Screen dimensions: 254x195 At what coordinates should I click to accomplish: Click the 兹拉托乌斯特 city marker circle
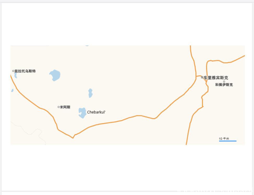coord(13,71)
